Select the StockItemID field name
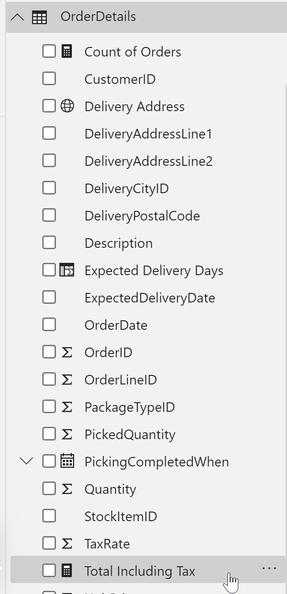The height and width of the screenshot is (594, 287). pyautogui.click(x=121, y=517)
